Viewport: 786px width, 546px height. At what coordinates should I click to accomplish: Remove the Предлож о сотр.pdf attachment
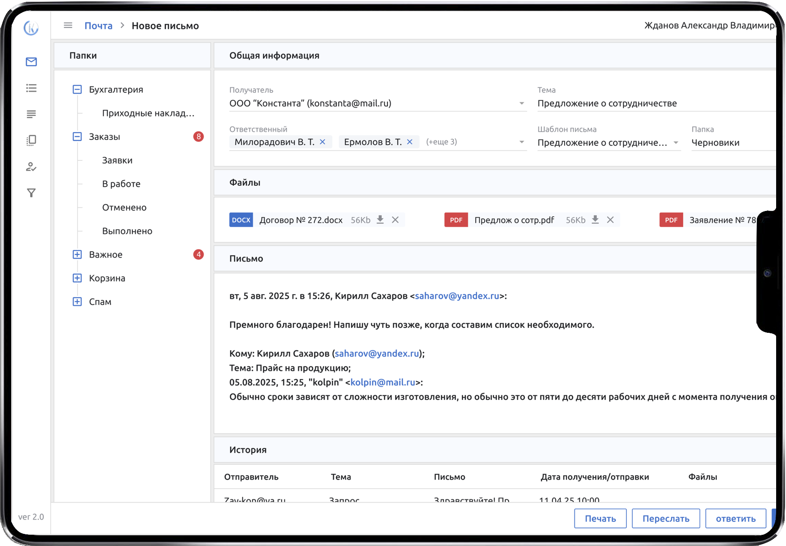pos(610,219)
